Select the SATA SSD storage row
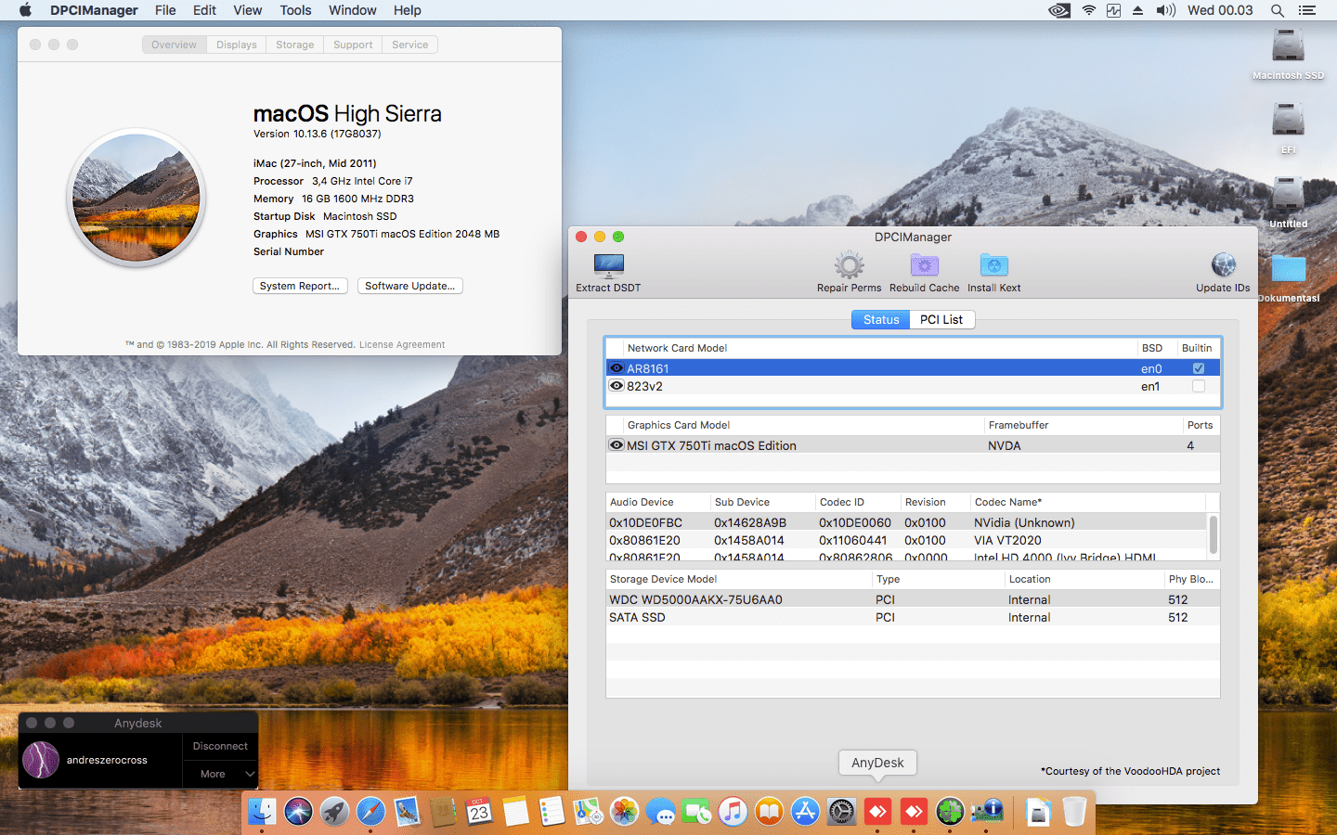Screen dimensions: 1337x835 [743, 617]
